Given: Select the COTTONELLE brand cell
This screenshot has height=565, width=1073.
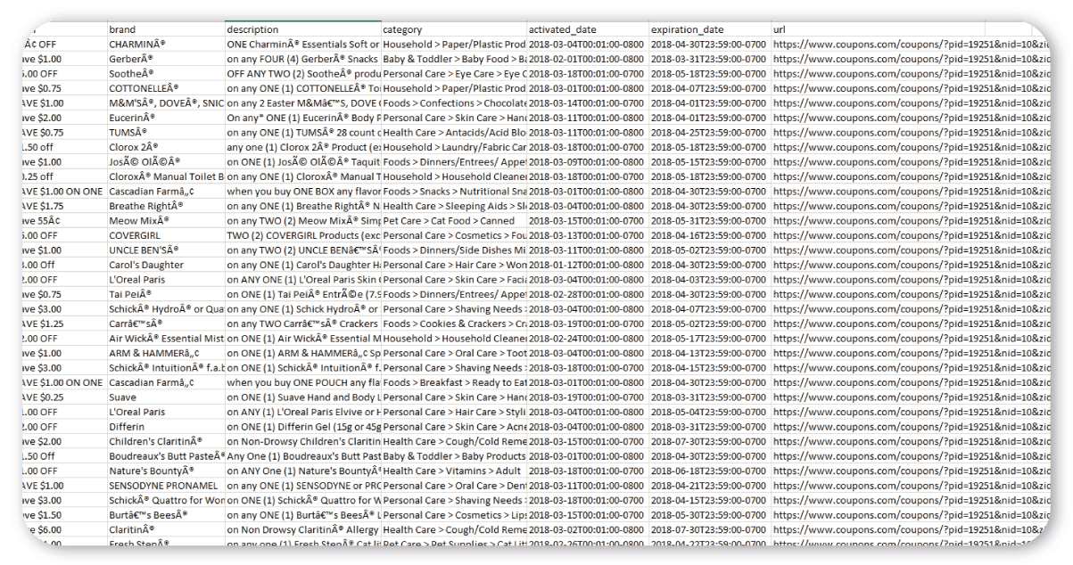Looking at the screenshot, I should pos(166,88).
